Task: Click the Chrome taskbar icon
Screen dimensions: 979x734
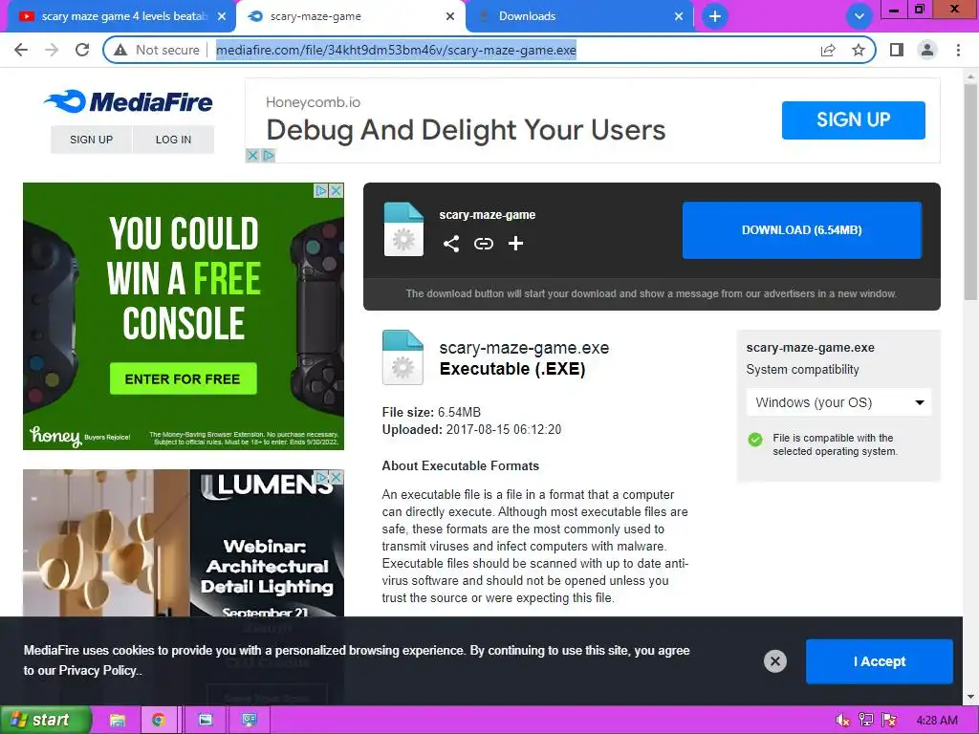Action: click(x=159, y=721)
